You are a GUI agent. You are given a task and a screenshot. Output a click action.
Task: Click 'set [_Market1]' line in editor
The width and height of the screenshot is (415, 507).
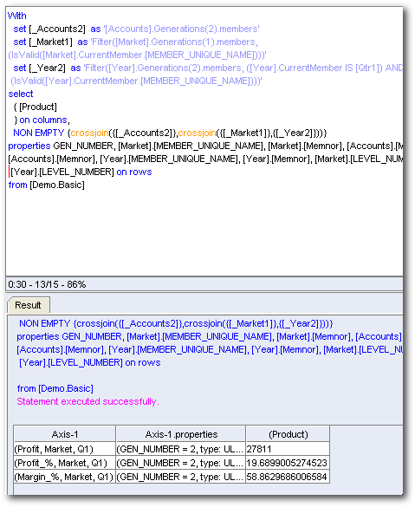coord(135,42)
